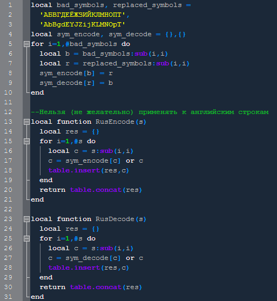Collapse RusDecode function fold marker
This screenshot has width=277, height=301.
pyautogui.click(x=26, y=219)
